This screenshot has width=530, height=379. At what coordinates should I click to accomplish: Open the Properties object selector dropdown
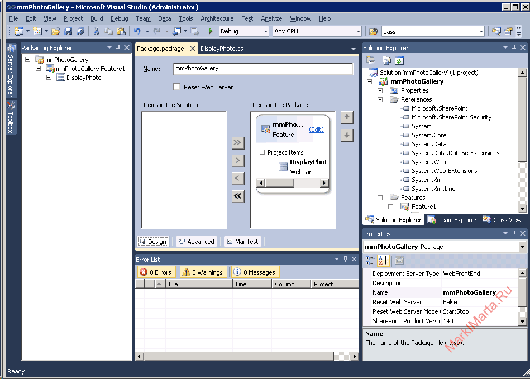click(522, 247)
